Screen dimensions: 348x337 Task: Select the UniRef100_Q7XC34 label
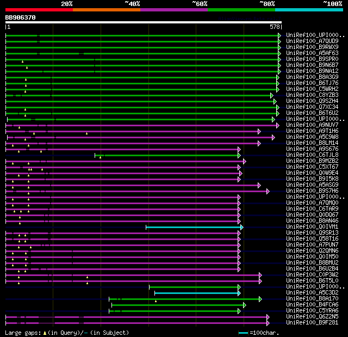312,107
